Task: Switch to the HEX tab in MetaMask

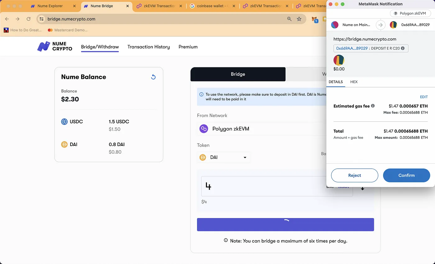Action: click(x=354, y=82)
